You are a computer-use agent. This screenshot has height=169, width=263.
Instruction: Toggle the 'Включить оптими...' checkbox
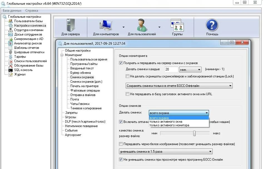[x=121, y=122]
